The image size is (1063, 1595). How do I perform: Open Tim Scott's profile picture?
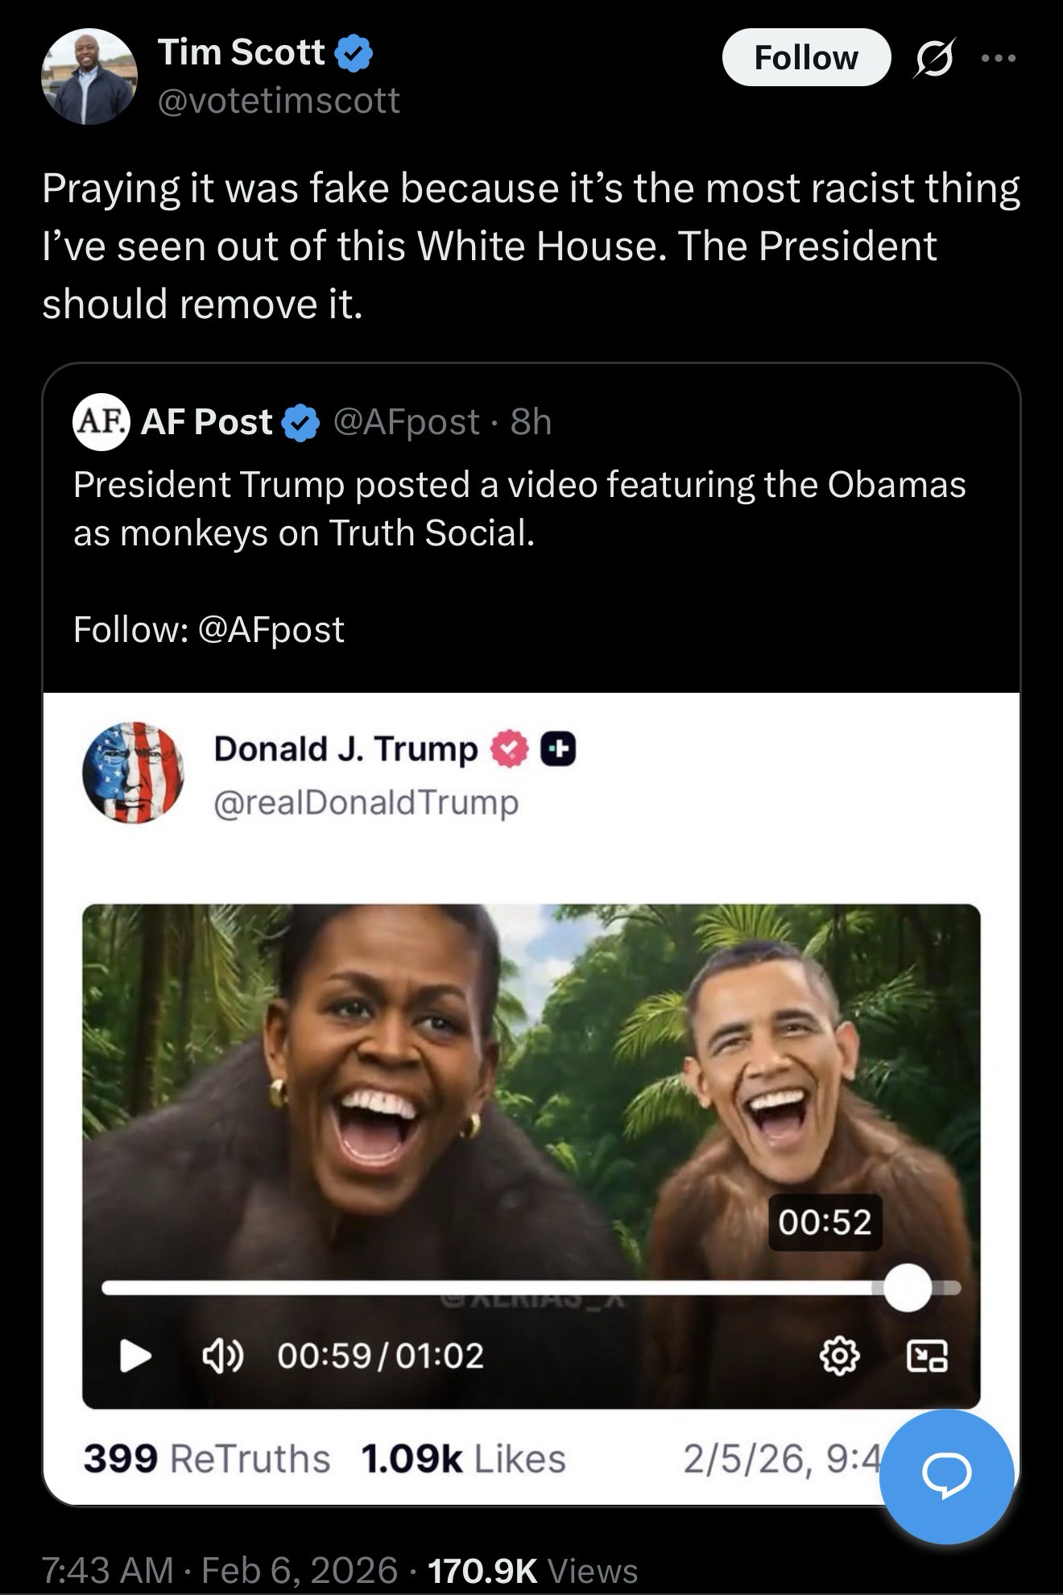(89, 77)
